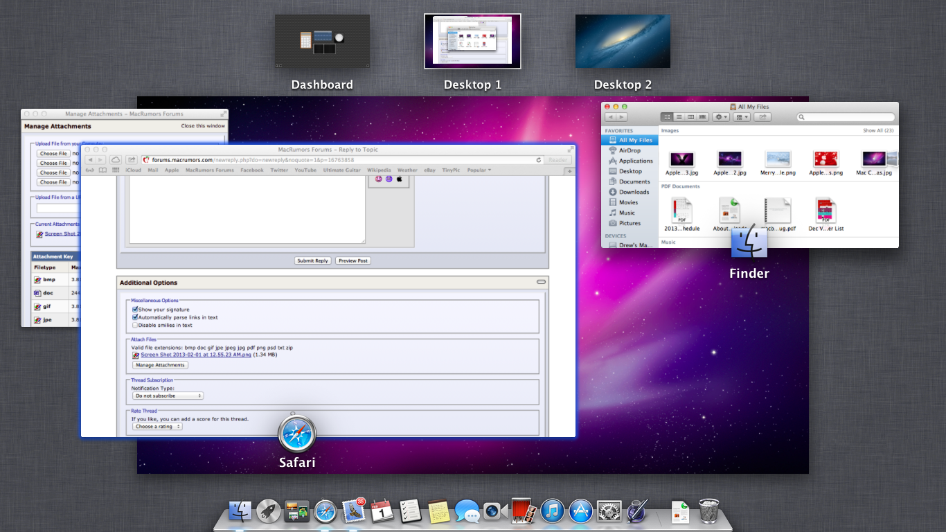
Task: Click Finder's share toolbar button
Action: coord(762,117)
